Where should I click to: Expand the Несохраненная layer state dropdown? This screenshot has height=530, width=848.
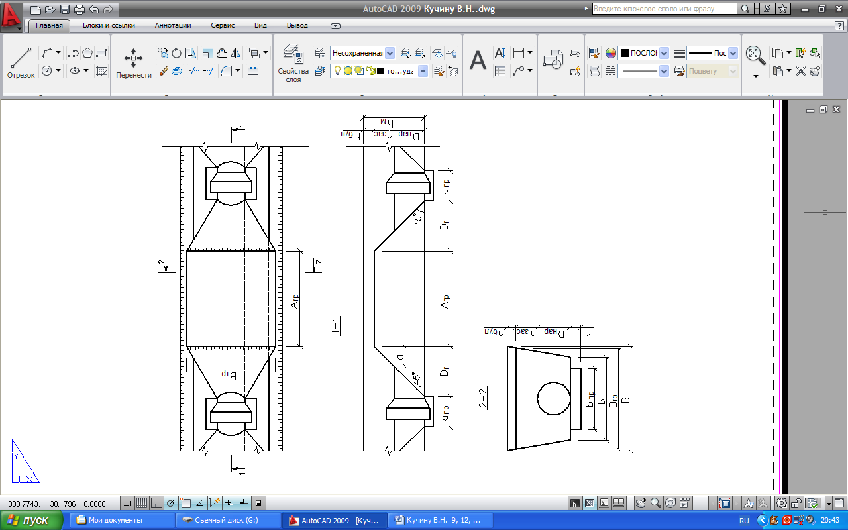tap(390, 53)
